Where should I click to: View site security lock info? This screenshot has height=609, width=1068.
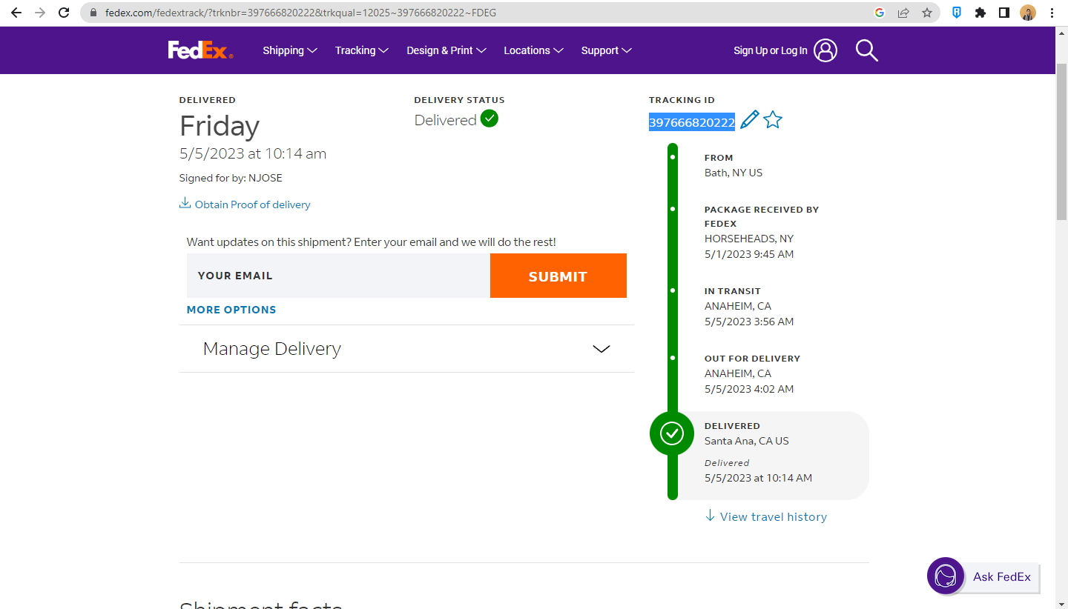[93, 13]
